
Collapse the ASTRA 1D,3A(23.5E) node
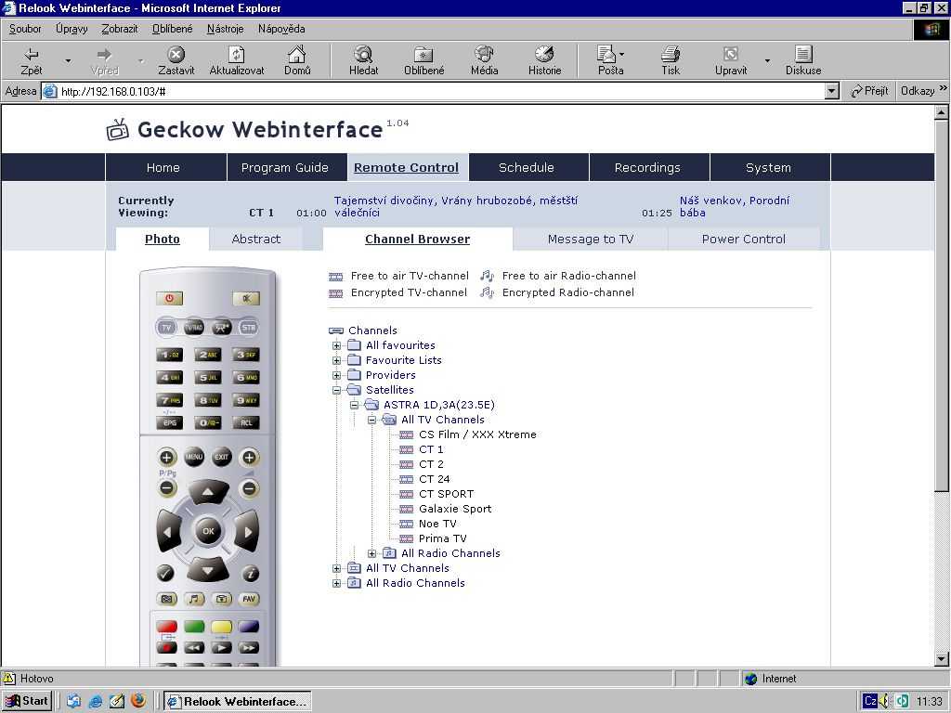pyautogui.click(x=354, y=405)
